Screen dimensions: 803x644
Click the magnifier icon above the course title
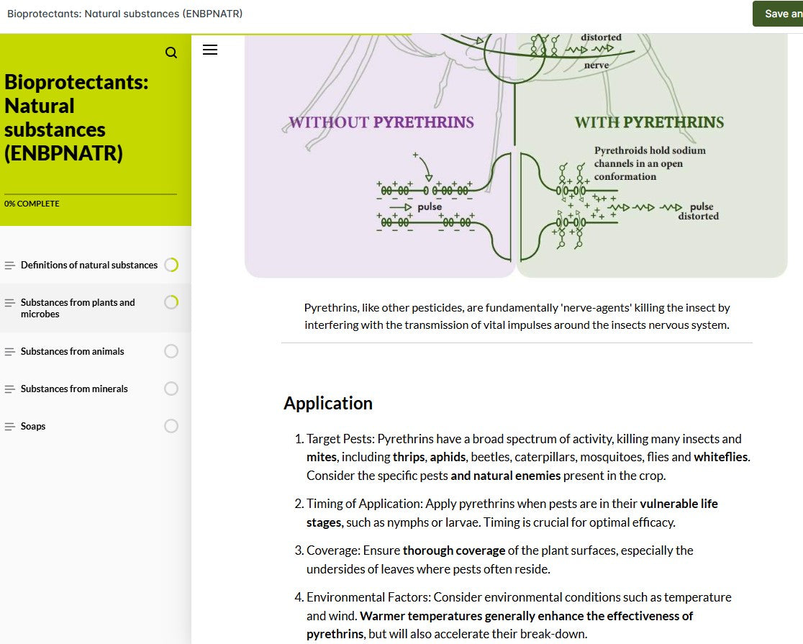[171, 52]
